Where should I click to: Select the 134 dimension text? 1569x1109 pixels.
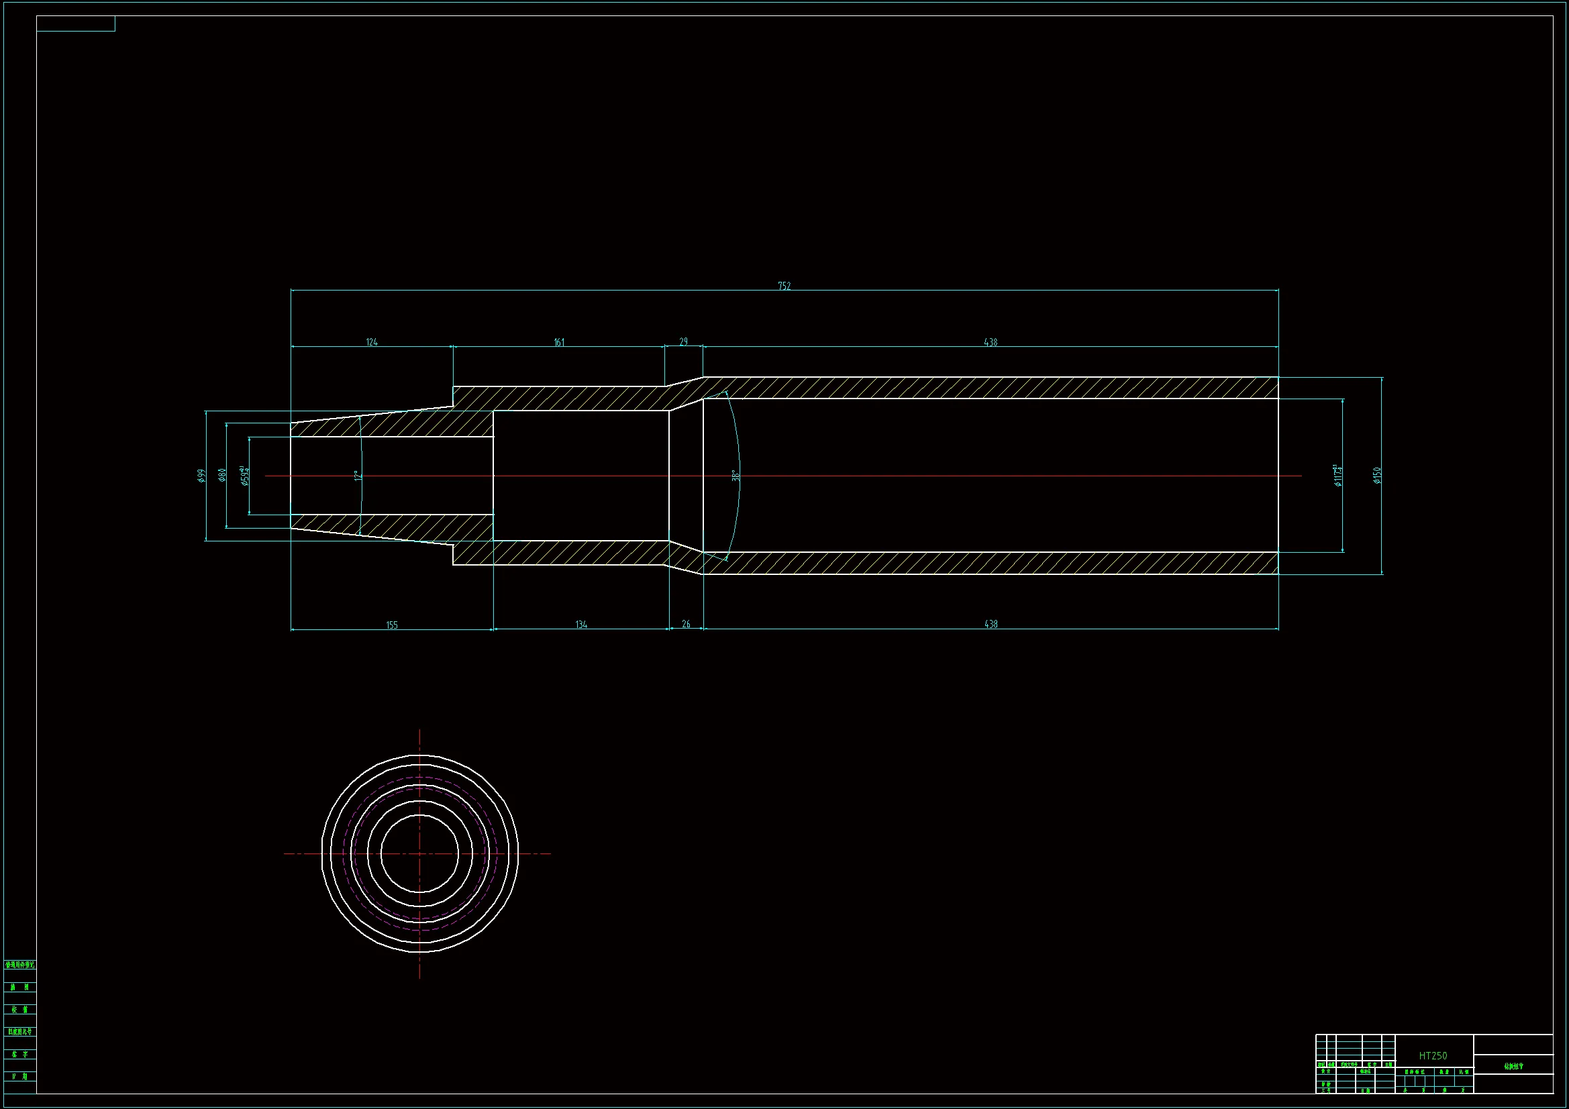click(581, 624)
